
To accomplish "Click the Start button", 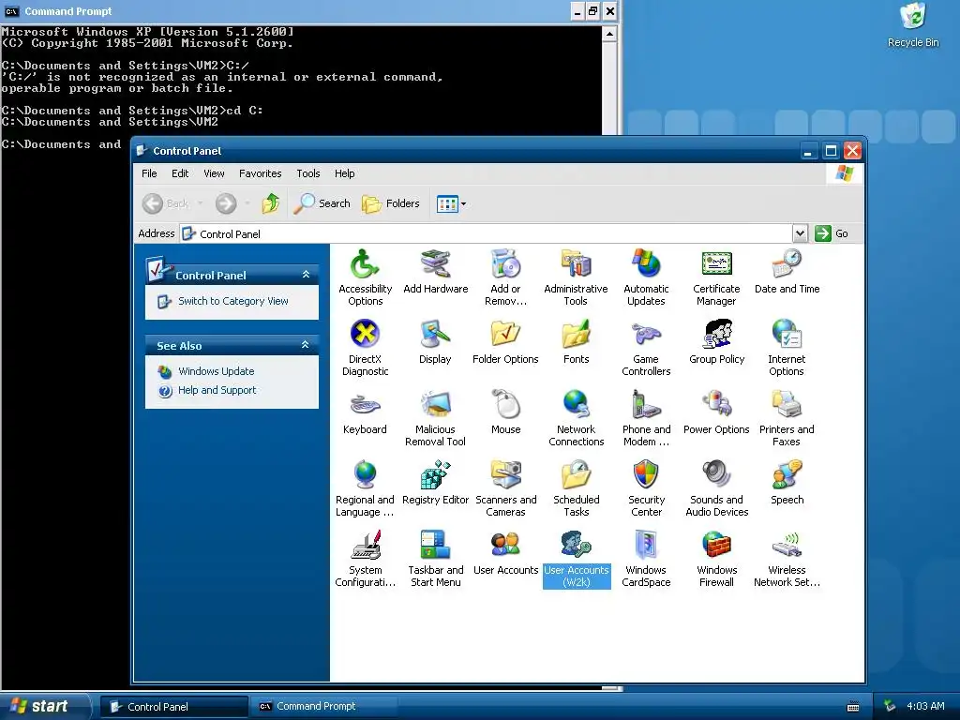I will (44, 706).
